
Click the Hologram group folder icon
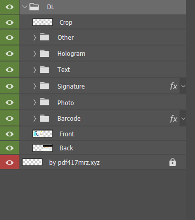tap(45, 54)
